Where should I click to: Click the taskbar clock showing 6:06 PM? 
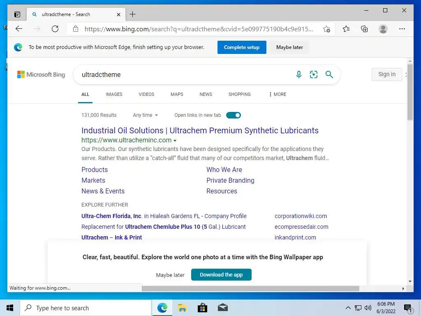point(386,308)
